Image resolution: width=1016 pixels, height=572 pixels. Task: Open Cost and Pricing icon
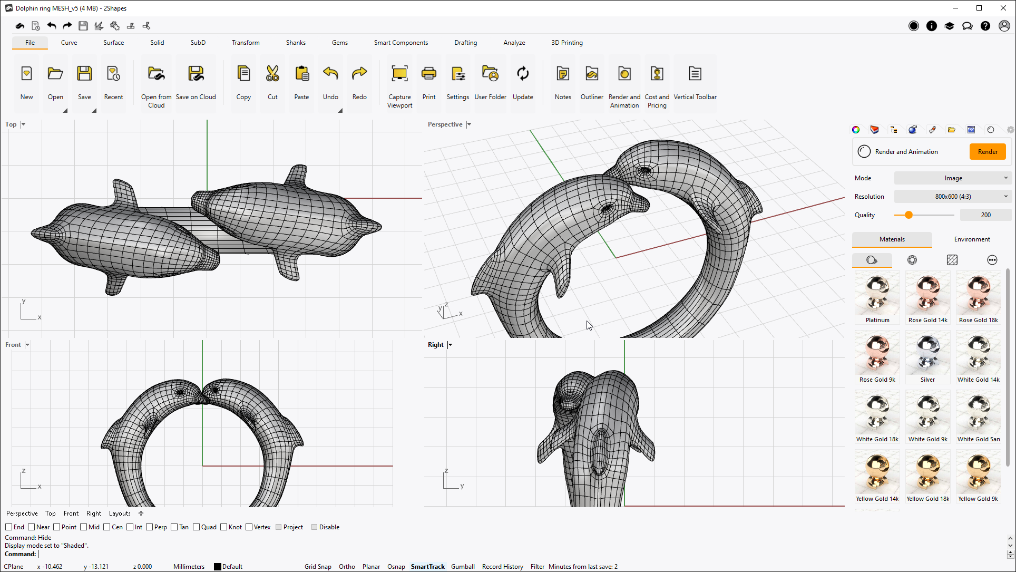pos(657,74)
